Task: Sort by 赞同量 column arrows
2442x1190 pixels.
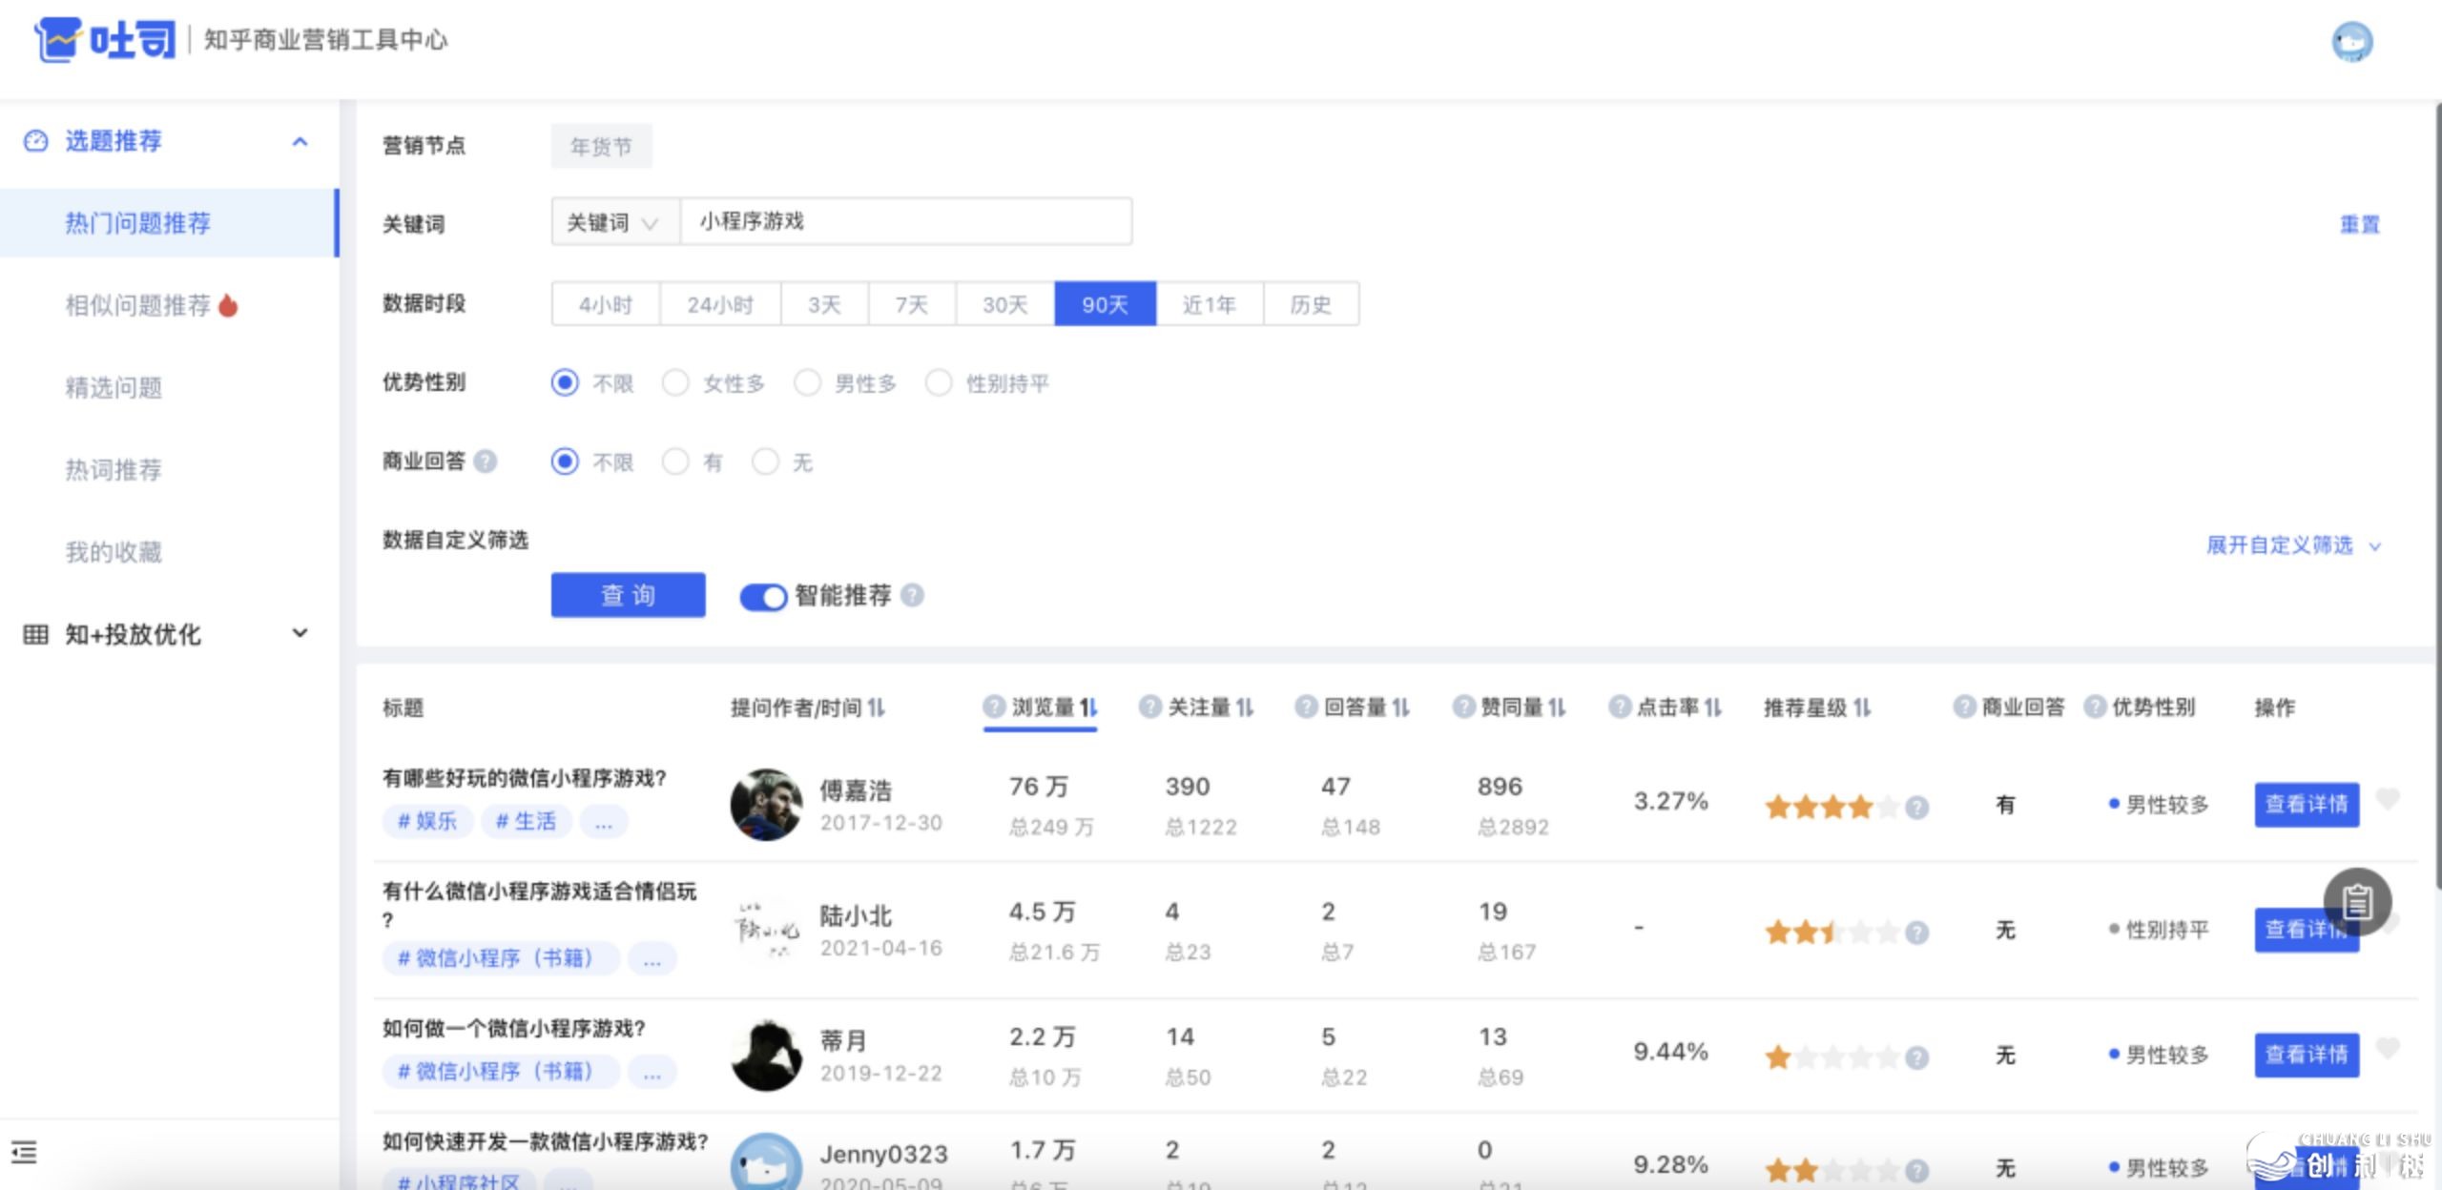Action: [x=1557, y=708]
